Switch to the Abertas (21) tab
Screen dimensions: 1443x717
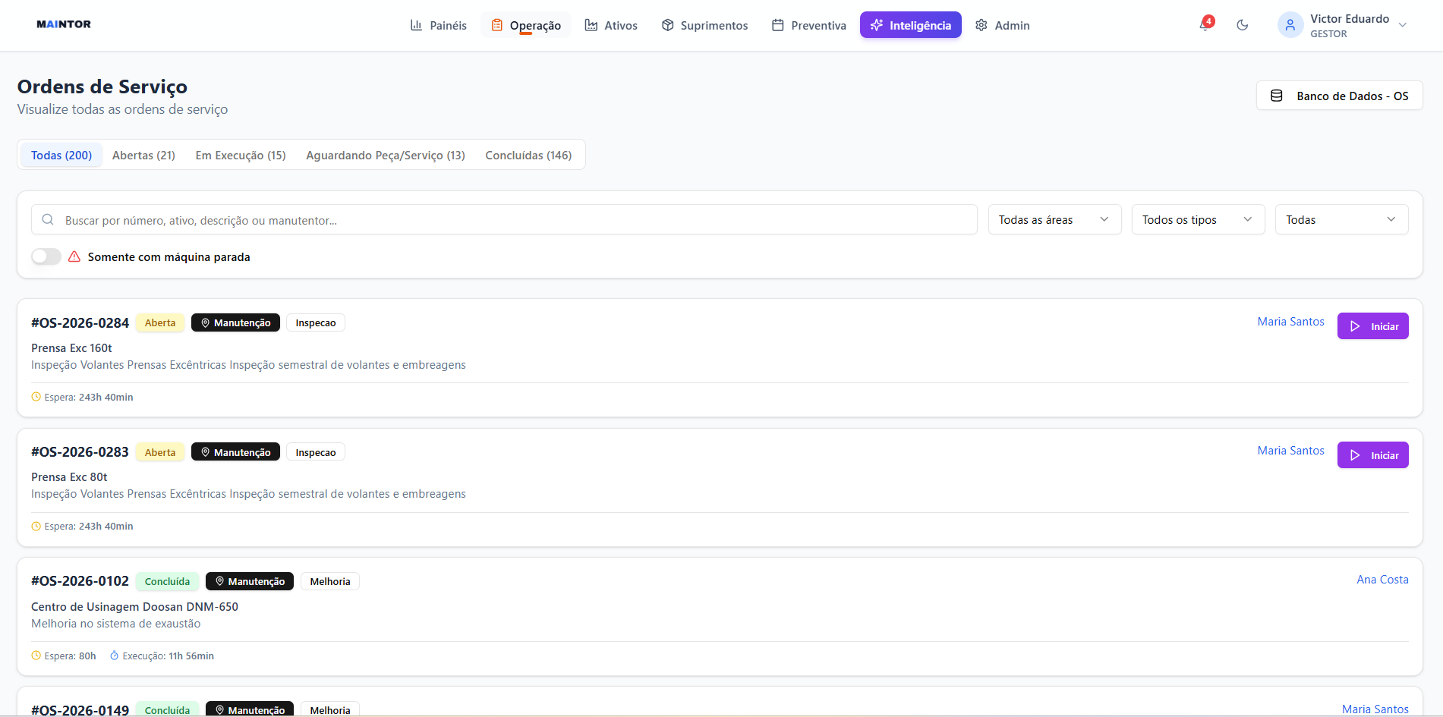click(x=143, y=155)
